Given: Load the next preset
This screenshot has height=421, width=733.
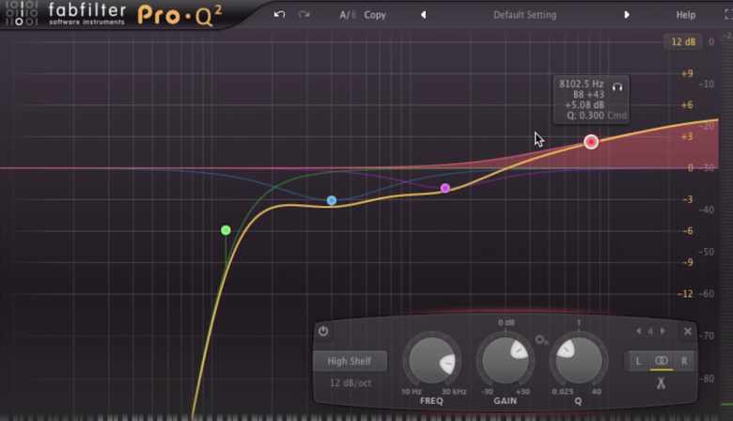Looking at the screenshot, I should [627, 15].
